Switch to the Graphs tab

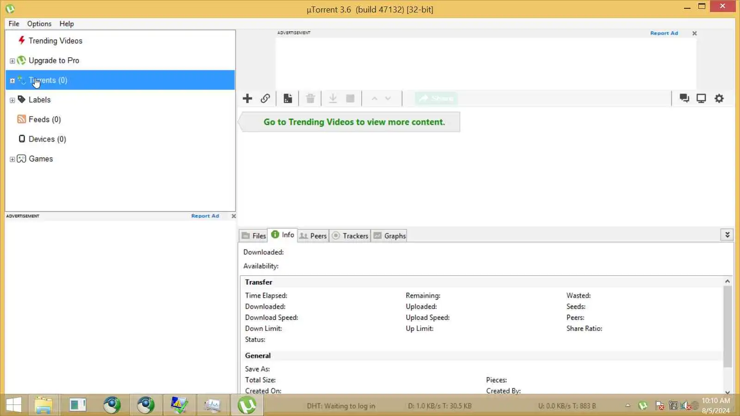[x=389, y=236]
